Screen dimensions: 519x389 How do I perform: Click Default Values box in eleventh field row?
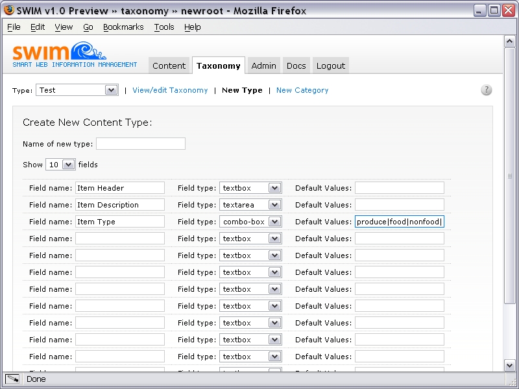400,357
